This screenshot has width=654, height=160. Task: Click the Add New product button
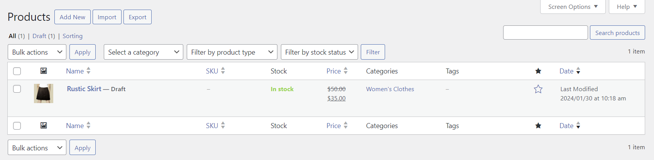[x=73, y=17]
